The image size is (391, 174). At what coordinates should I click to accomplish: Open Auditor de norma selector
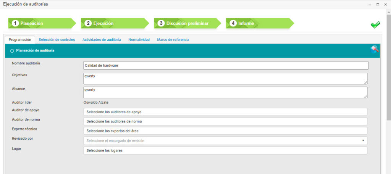(x=225, y=121)
